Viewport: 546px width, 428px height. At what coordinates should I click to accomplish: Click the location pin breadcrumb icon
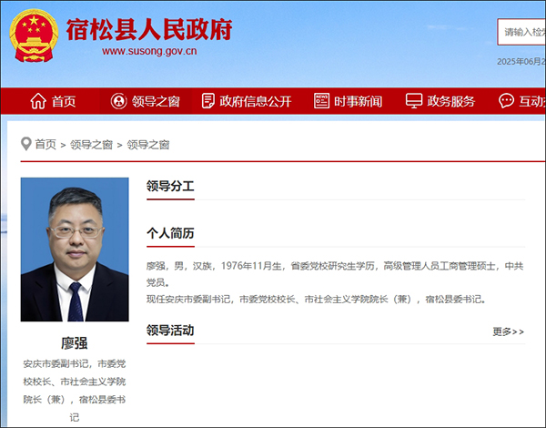(x=26, y=144)
